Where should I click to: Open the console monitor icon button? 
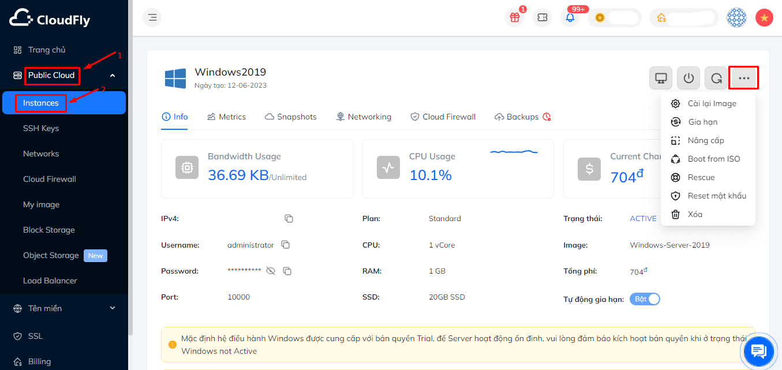click(661, 78)
